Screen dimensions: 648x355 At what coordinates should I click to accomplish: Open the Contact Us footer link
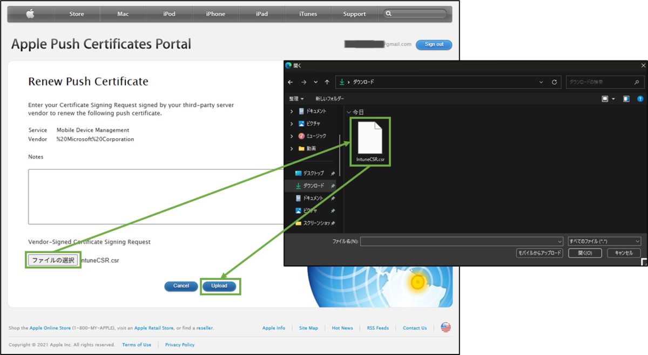(415, 328)
